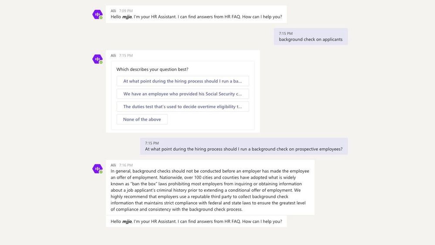Click the 7:15 PM timestamp on the applicants message
This screenshot has width=435, height=245.
coord(286,33)
